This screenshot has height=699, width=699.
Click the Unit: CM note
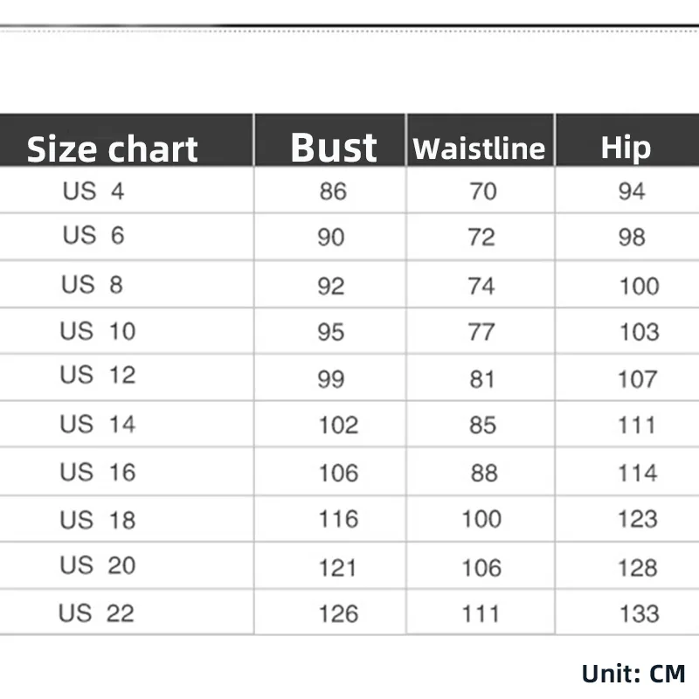click(633, 674)
